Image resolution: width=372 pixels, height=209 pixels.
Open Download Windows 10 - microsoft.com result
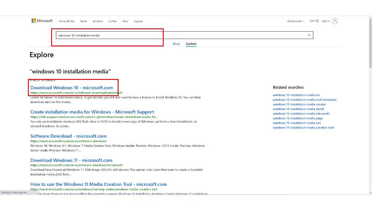click(72, 88)
